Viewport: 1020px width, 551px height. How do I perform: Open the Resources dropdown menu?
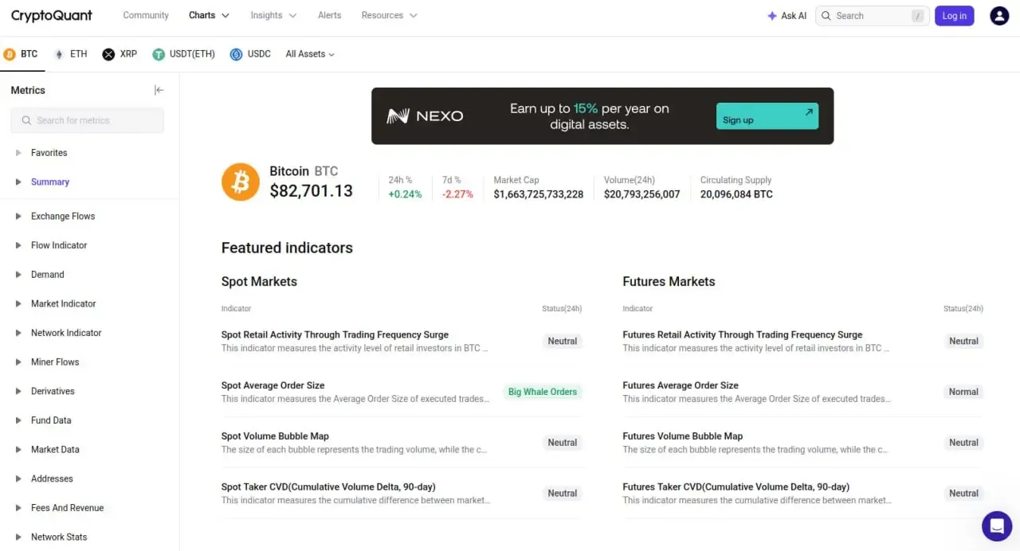point(389,15)
